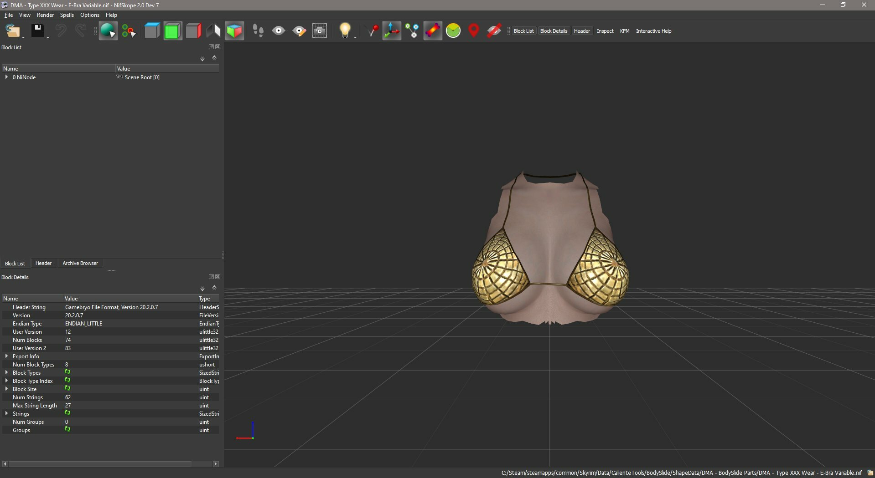
Task: Switch to the Archive Browser tab
Action: [80, 263]
